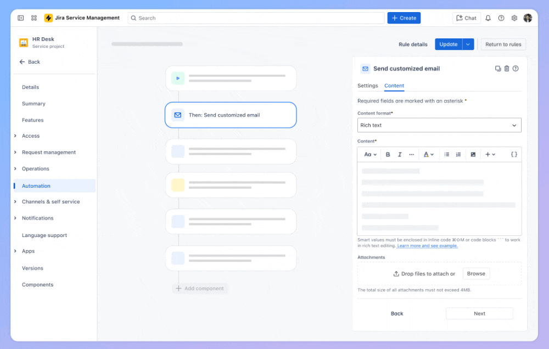This screenshot has height=349, width=549.
Task: Click the Update button
Action: click(x=449, y=44)
